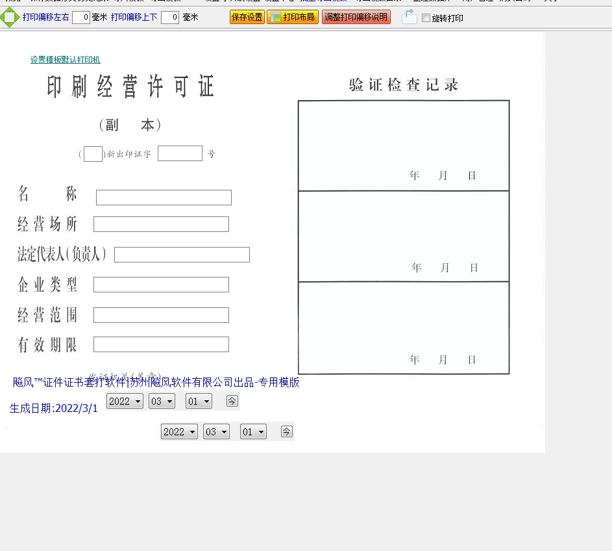Select the 法定代表人(负责人) input box
The image size is (612, 551).
pyautogui.click(x=182, y=255)
